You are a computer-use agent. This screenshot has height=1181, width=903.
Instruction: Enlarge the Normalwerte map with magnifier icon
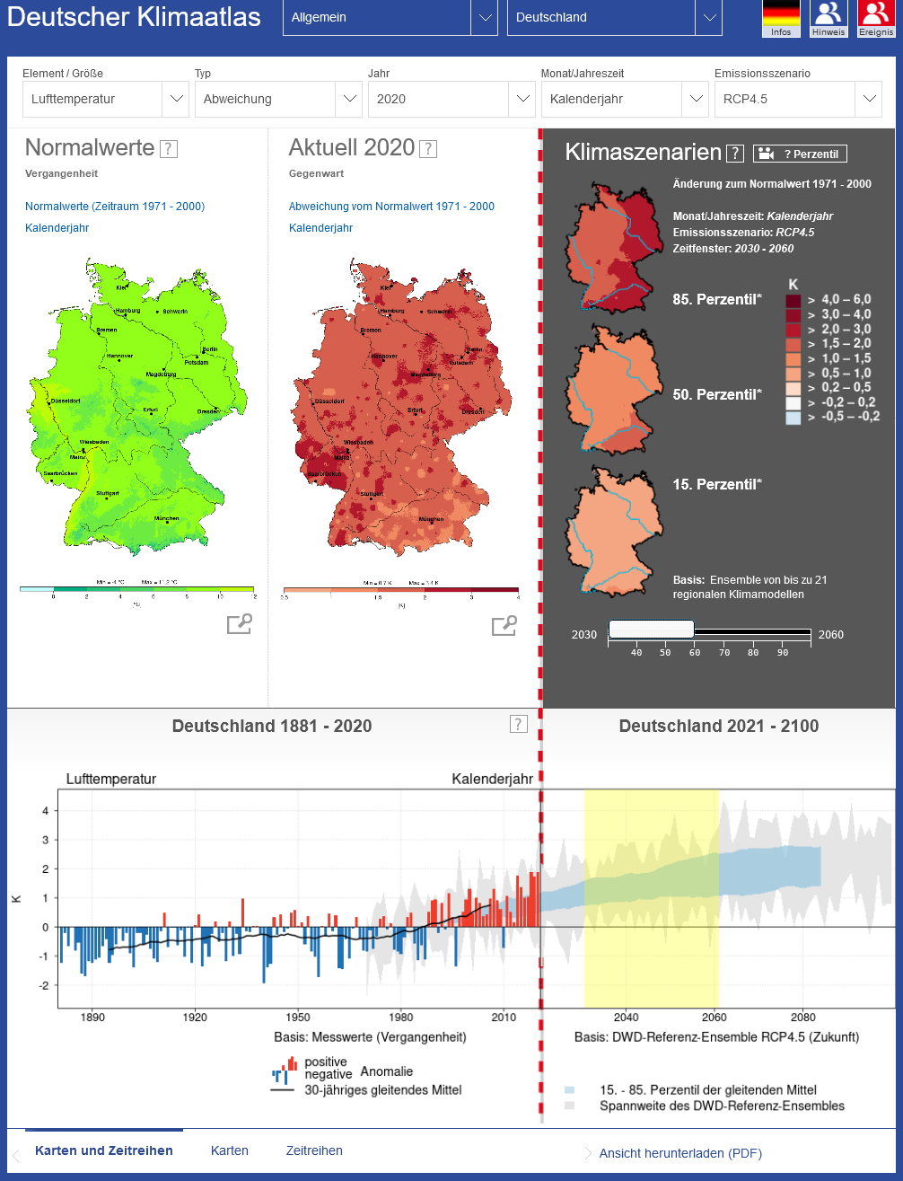tap(240, 624)
